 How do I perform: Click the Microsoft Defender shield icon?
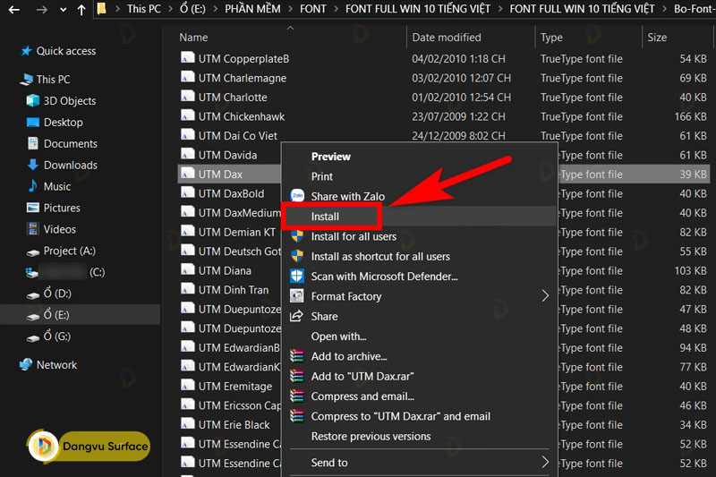point(297,277)
